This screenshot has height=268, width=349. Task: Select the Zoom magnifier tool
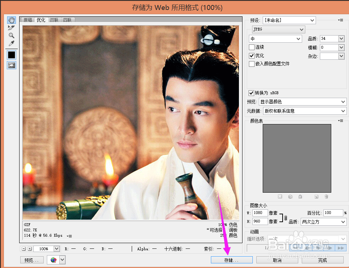[x=11, y=36]
